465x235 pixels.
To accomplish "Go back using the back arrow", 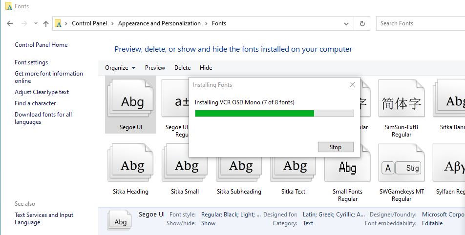I will pyautogui.click(x=10, y=23).
